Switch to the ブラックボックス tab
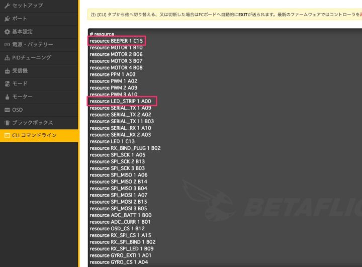The height and width of the screenshot is (267, 362). pyautogui.click(x=33, y=123)
